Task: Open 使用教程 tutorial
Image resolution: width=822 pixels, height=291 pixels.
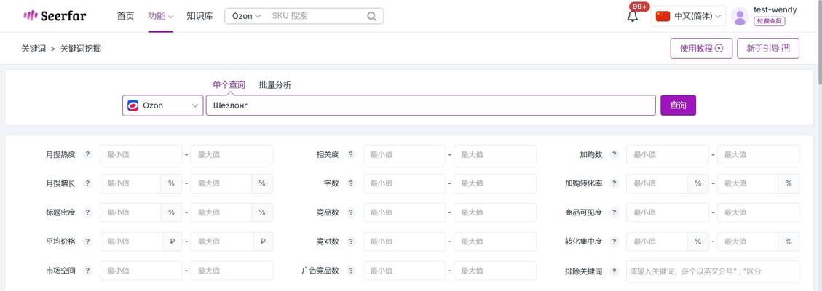Action: [x=701, y=48]
